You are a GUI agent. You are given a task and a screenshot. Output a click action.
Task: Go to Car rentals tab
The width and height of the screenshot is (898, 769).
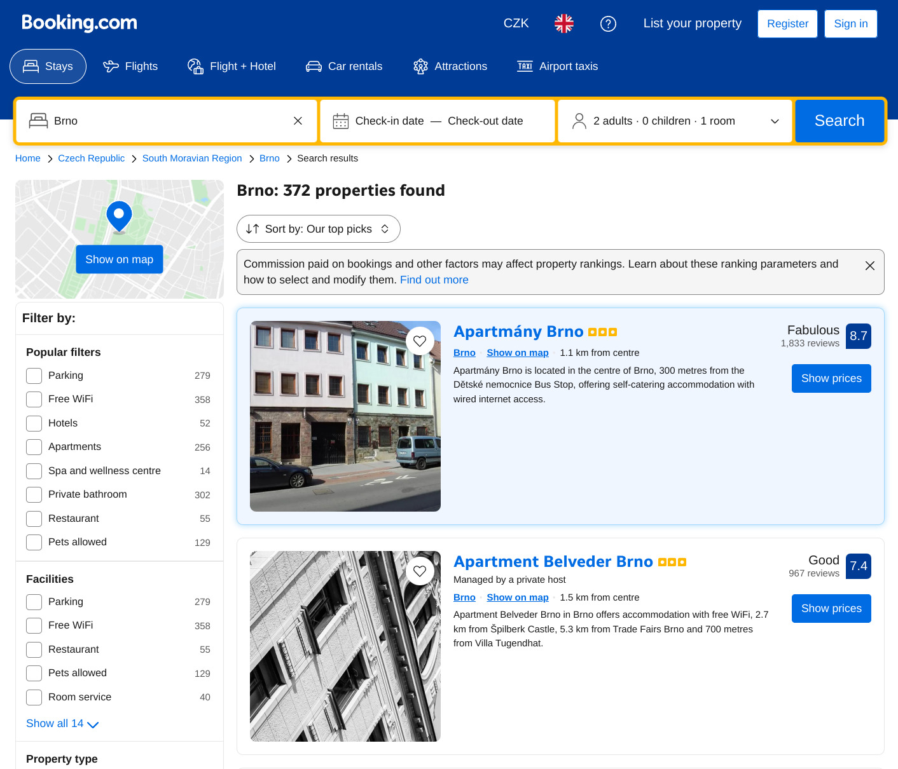344,66
